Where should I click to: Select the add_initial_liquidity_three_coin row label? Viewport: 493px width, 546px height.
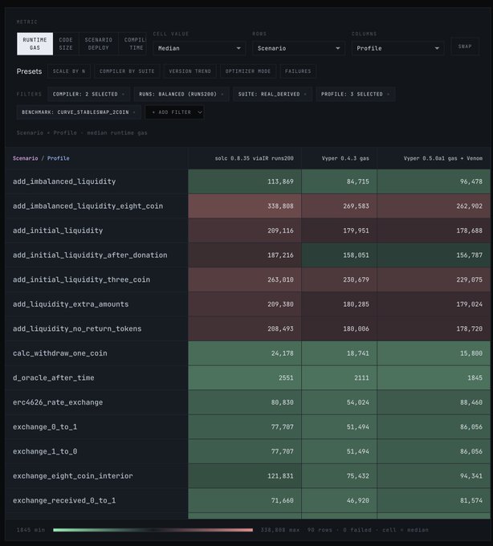[x=81, y=279]
